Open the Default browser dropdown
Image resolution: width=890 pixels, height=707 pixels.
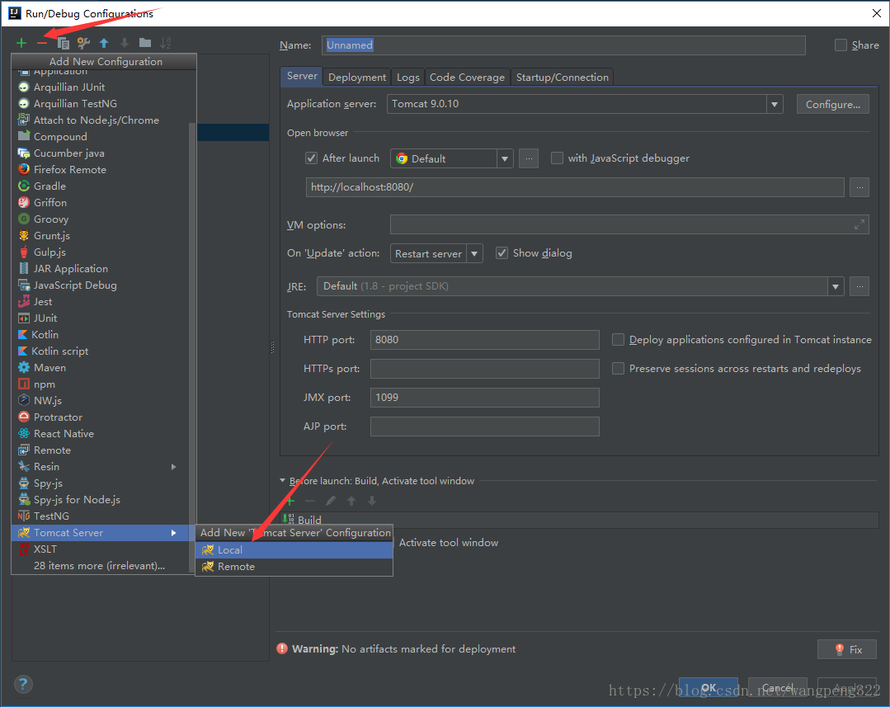click(505, 158)
